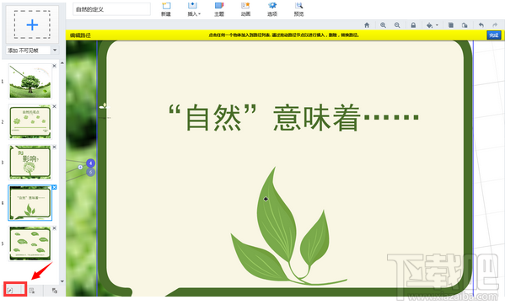Click the slide list scroll up arrow

coord(62,63)
